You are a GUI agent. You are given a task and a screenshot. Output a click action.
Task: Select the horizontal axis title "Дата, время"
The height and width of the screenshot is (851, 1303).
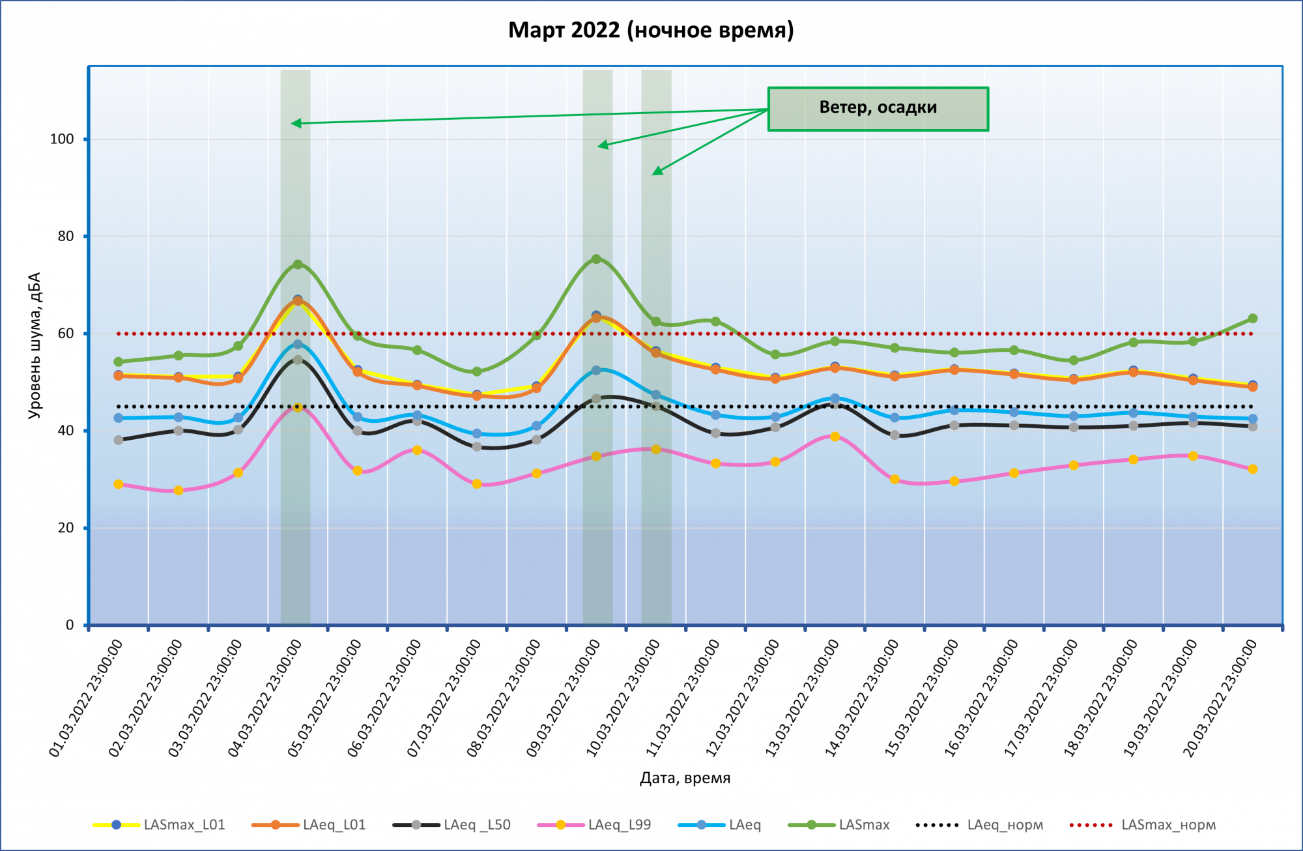685,778
